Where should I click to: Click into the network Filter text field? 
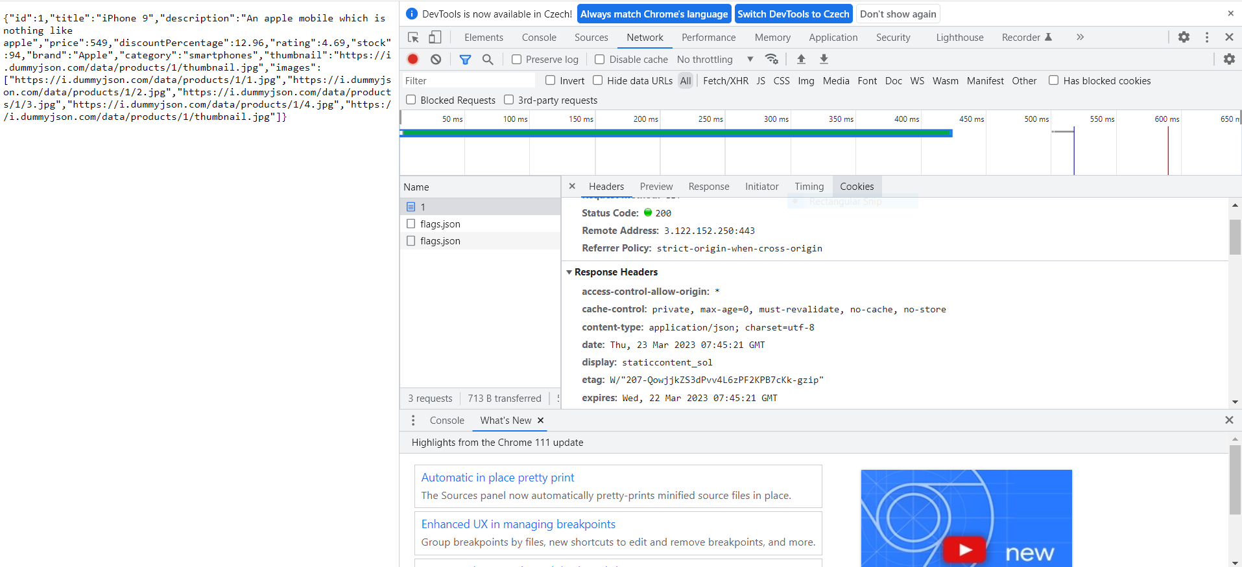(x=468, y=81)
